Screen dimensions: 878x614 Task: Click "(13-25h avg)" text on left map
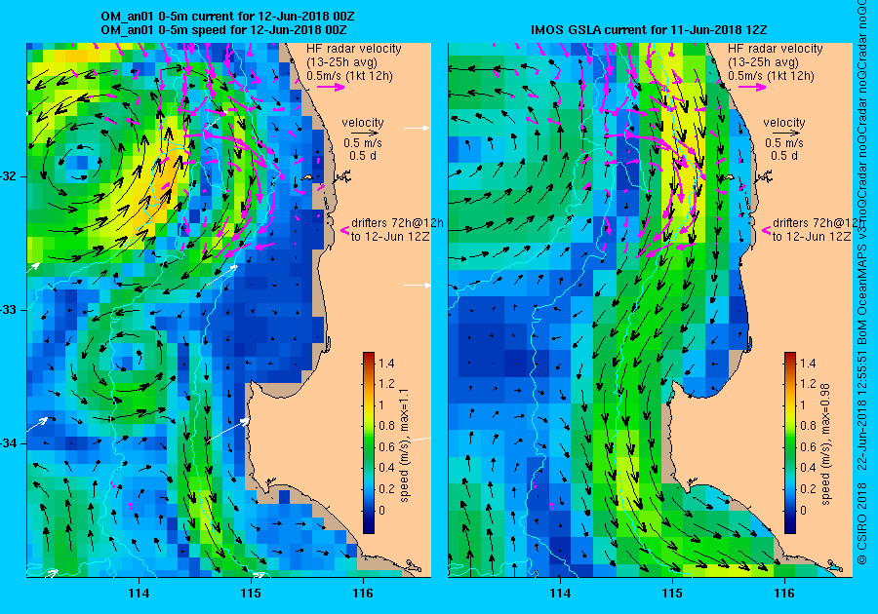pyautogui.click(x=341, y=62)
